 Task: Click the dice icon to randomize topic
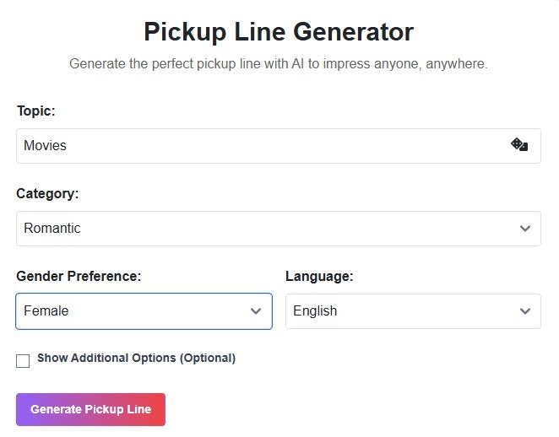coord(519,145)
